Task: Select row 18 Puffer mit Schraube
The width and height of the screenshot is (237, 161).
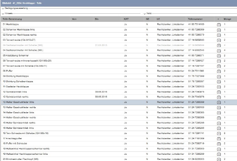Action: [119, 144]
